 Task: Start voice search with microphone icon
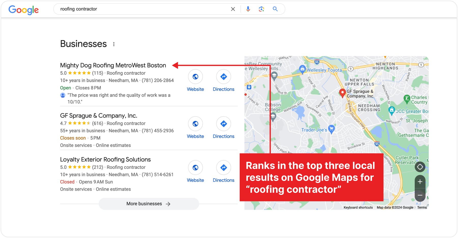point(248,9)
